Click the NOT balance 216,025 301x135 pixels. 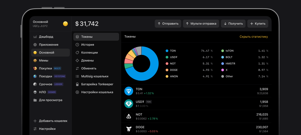pos(262,114)
